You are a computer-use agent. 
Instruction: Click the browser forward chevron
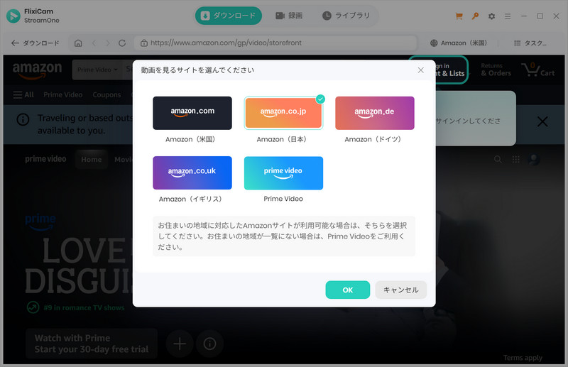(108, 43)
